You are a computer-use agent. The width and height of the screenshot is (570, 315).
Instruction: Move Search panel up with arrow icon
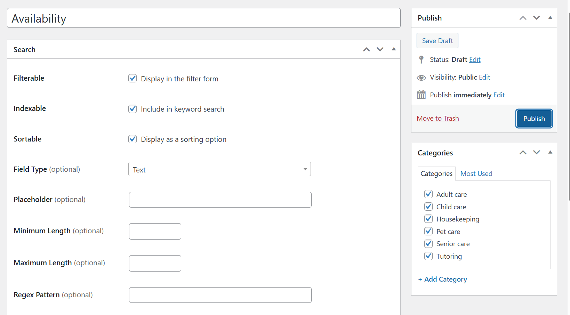click(366, 49)
